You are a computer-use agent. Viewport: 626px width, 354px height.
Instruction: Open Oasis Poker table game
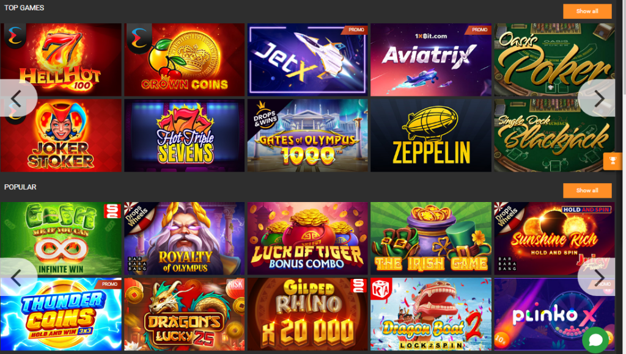(554, 59)
